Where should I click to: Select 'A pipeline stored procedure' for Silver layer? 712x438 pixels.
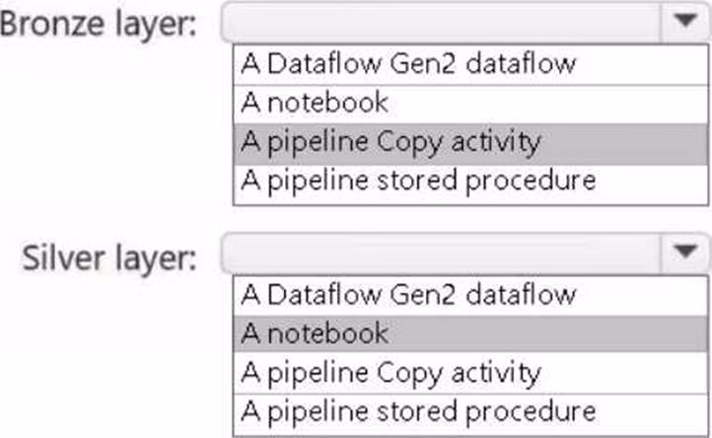point(419,411)
